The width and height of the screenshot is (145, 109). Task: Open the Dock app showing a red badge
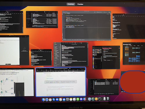[x=61, y=99]
